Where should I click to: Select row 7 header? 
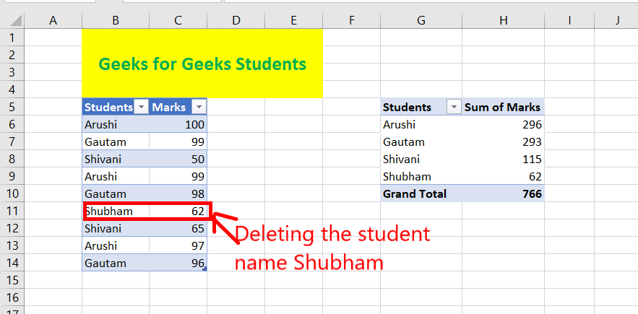click(x=12, y=141)
